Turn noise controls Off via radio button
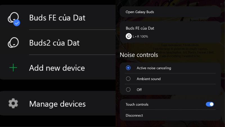 click(128, 89)
